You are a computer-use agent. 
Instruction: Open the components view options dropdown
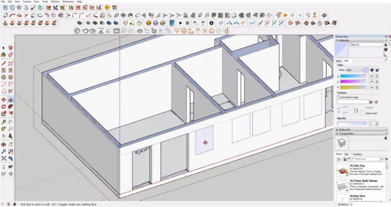[x=339, y=159]
